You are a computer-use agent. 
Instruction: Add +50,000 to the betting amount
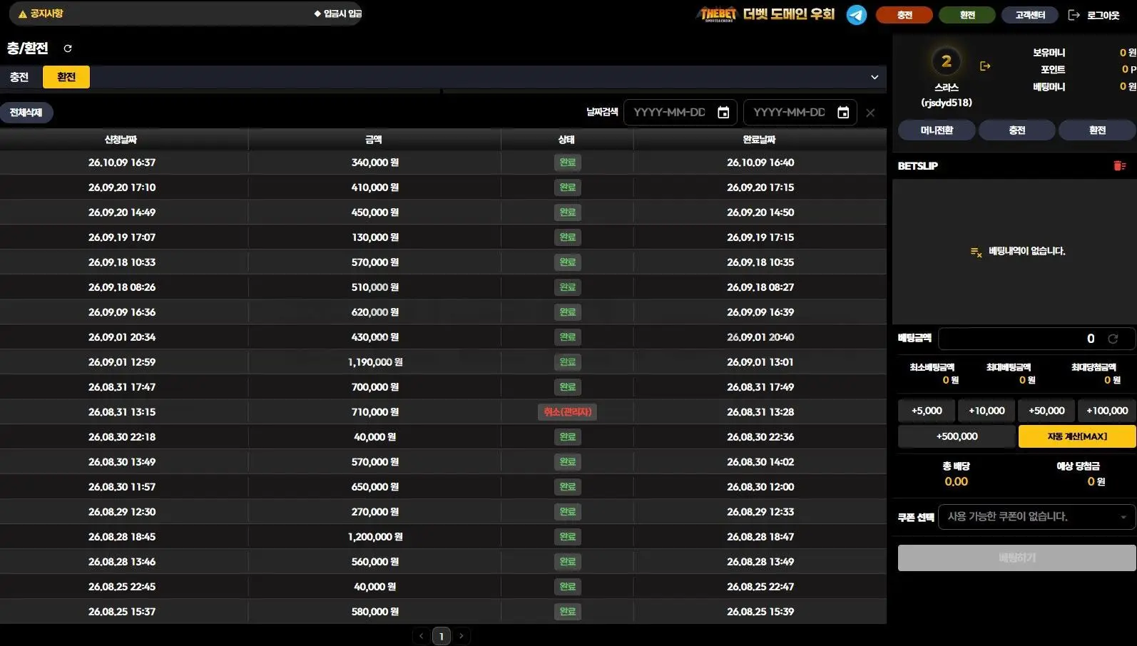(x=1046, y=411)
